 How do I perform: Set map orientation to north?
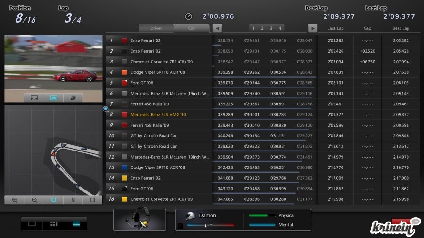click(73, 200)
